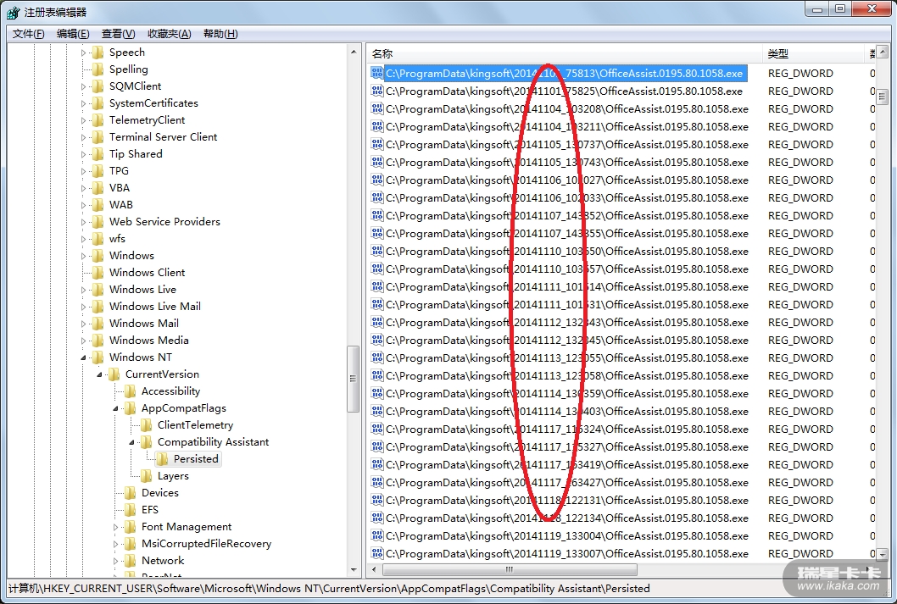
Task: Collapse the CurrentVersion tree node
Action: (99, 375)
